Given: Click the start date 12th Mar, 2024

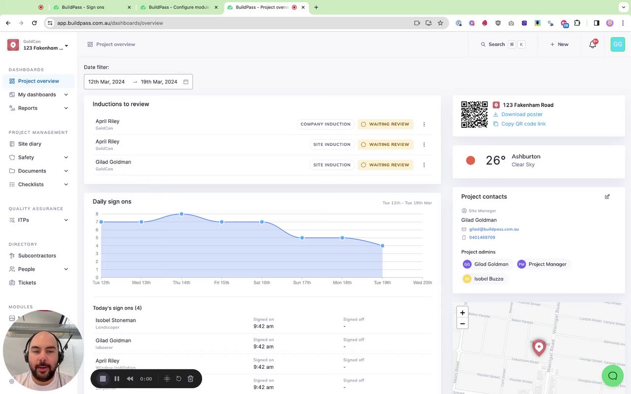Looking at the screenshot, I should click(x=106, y=82).
